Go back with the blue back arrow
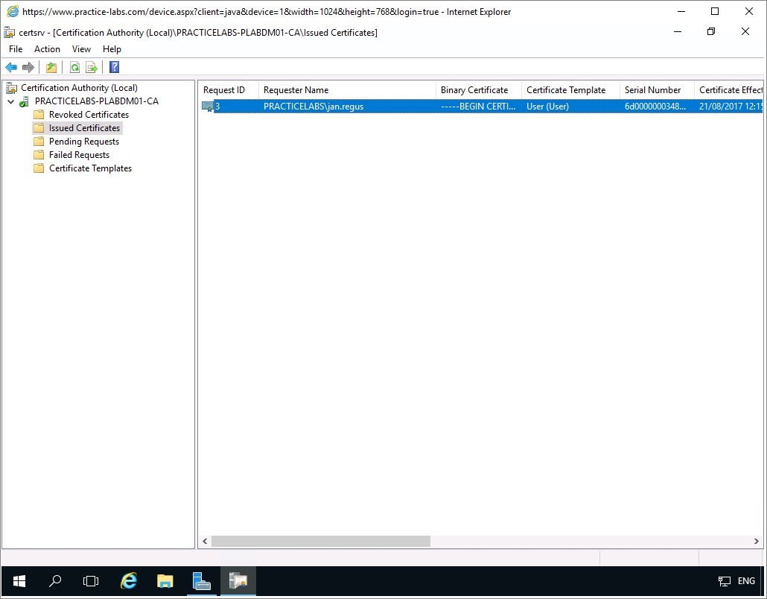Image resolution: width=767 pixels, height=599 pixels. click(11, 68)
